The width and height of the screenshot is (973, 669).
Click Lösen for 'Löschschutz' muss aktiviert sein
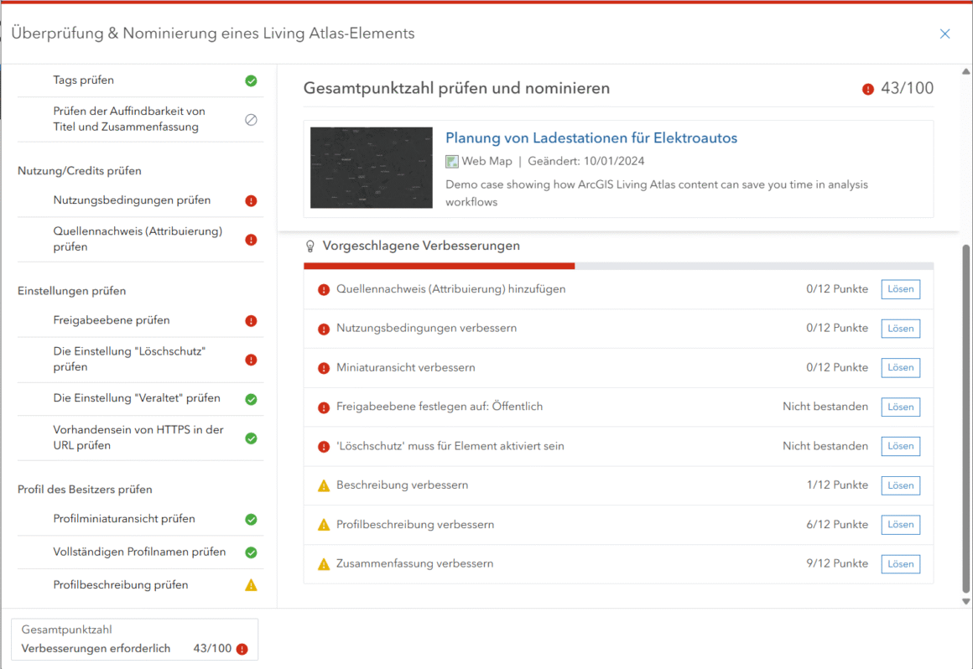[x=900, y=446]
